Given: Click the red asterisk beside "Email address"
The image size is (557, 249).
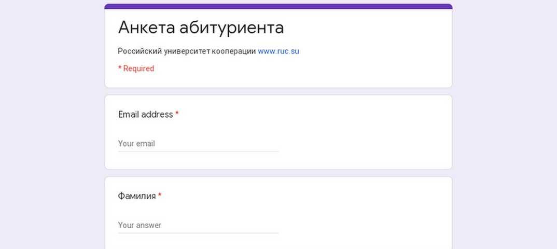Looking at the screenshot, I should [x=177, y=114].
